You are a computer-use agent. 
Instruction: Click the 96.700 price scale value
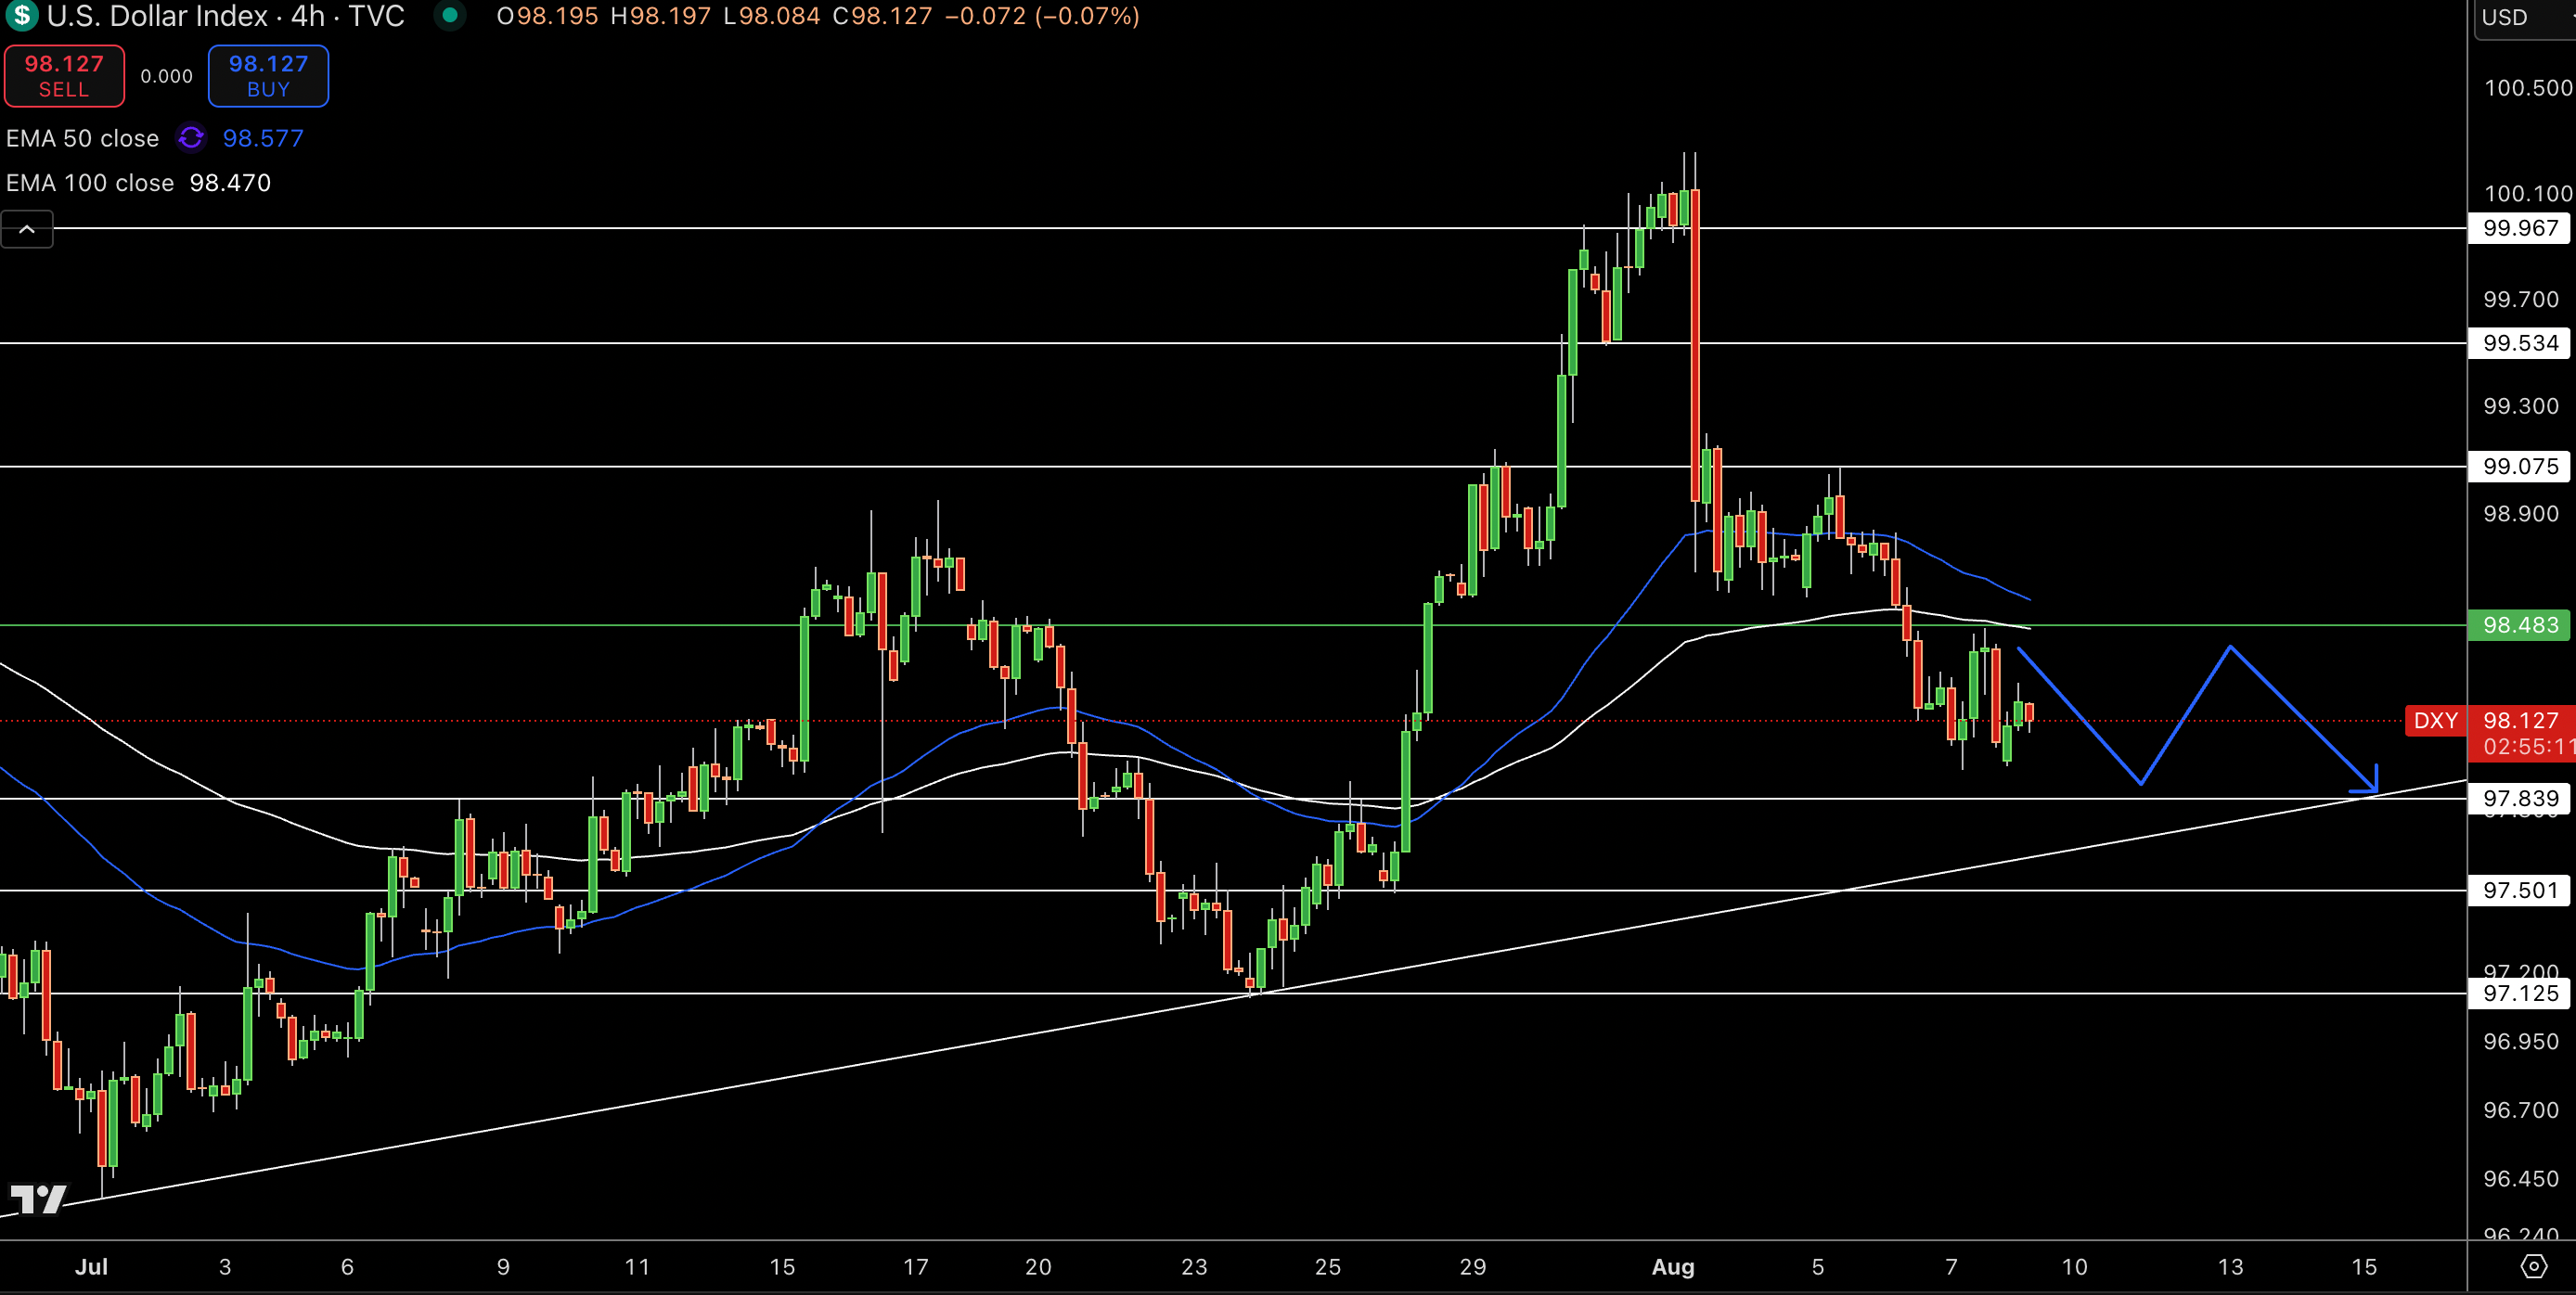click(2520, 1110)
